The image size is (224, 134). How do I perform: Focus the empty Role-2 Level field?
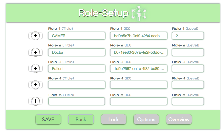pos(188,52)
